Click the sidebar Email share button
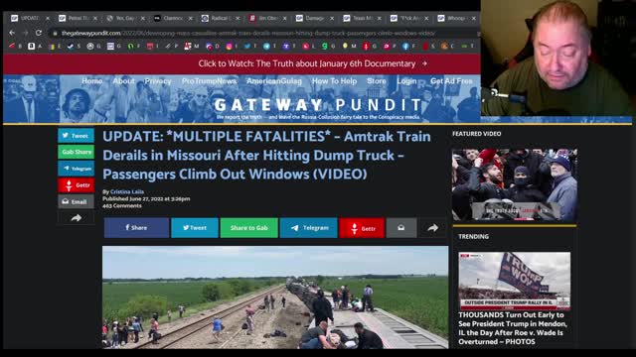The image size is (636, 357). pyautogui.click(x=76, y=201)
